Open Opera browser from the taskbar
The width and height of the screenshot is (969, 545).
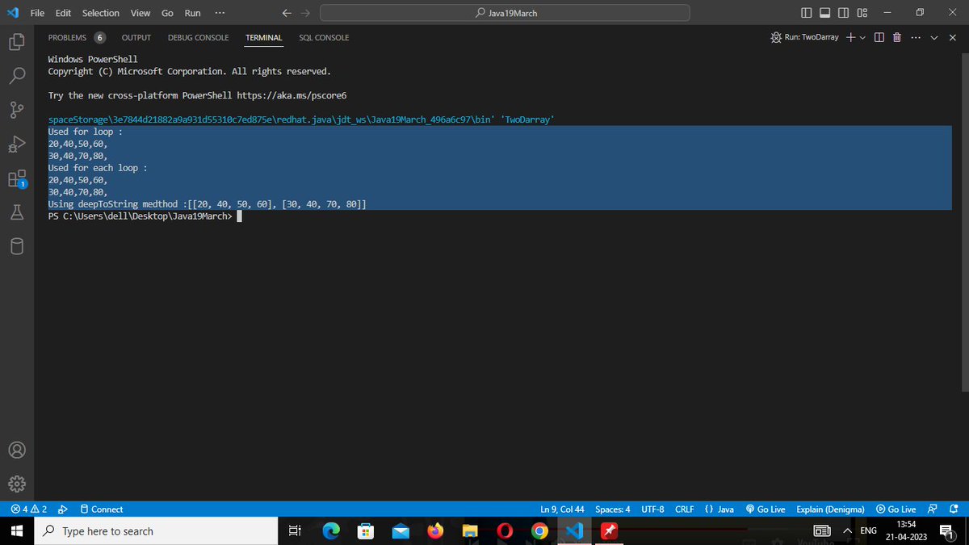[505, 531]
